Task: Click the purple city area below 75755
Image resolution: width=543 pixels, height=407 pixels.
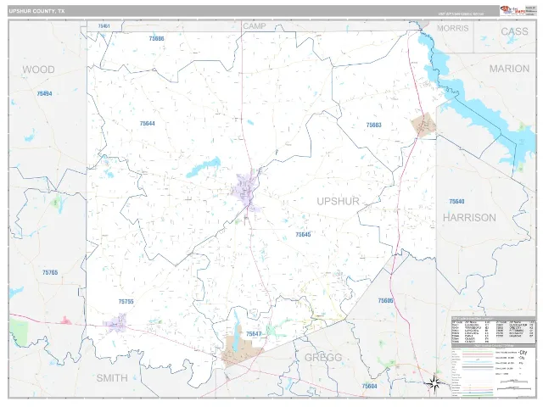Action: [116, 323]
